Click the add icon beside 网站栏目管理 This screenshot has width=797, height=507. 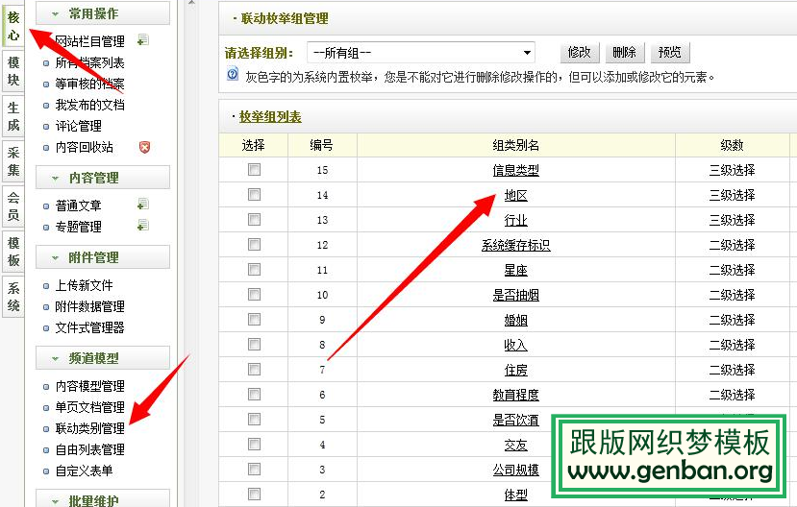tap(143, 39)
